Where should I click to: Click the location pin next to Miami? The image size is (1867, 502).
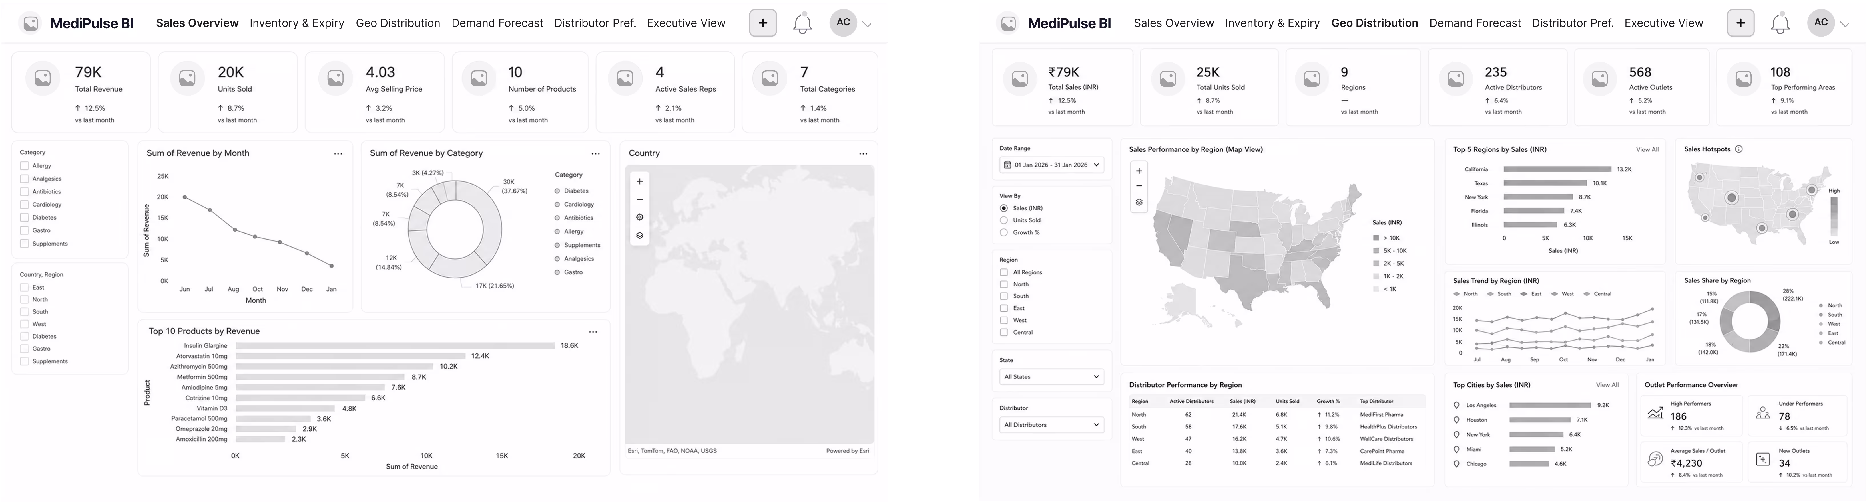point(1457,449)
